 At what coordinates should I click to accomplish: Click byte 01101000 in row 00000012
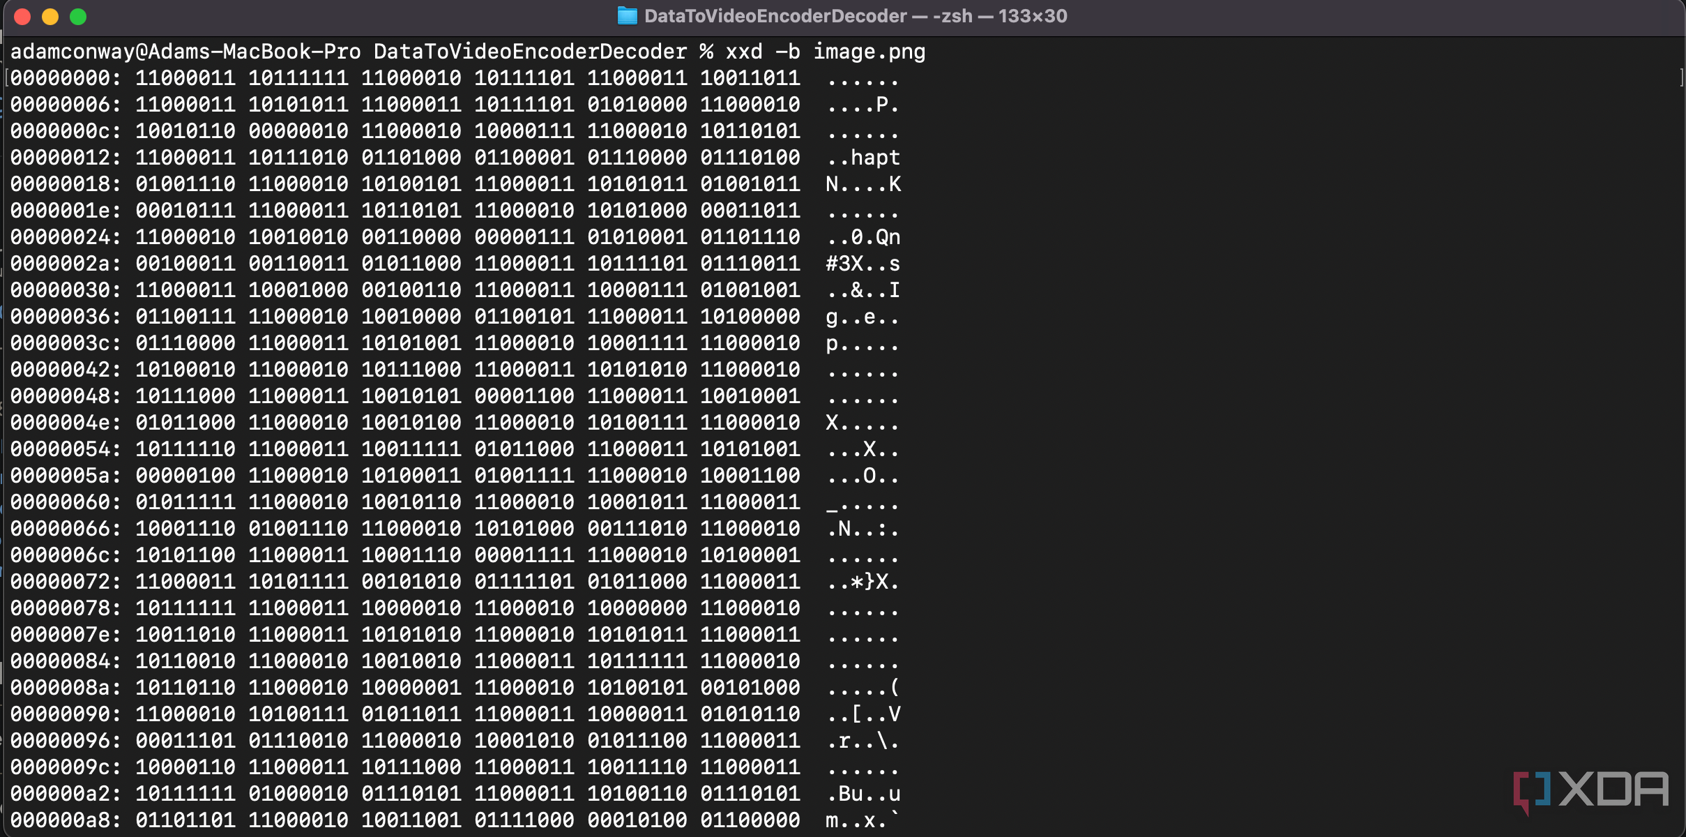[x=411, y=158]
